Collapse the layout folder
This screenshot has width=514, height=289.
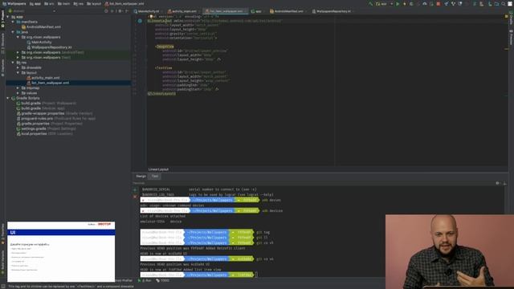point(18,73)
